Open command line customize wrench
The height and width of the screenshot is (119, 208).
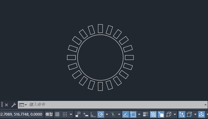click(x=14, y=105)
